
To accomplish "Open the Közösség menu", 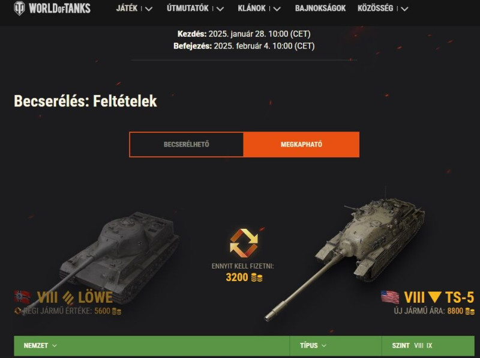I will click(383, 8).
